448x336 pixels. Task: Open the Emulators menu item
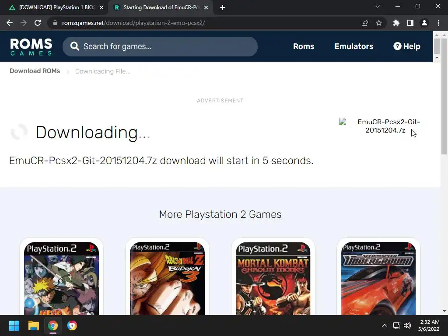353,46
